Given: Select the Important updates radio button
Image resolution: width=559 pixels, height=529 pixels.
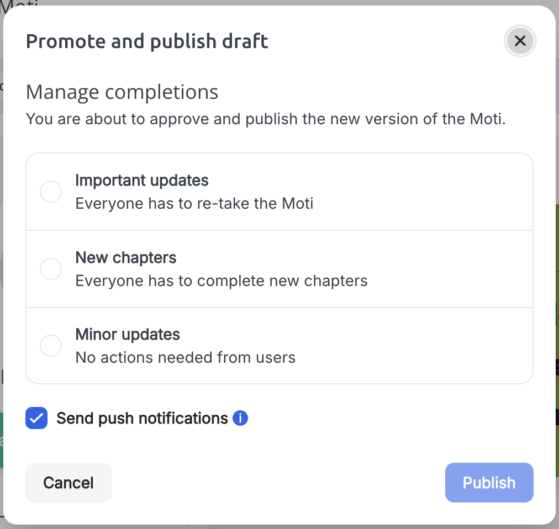Looking at the screenshot, I should pos(51,192).
